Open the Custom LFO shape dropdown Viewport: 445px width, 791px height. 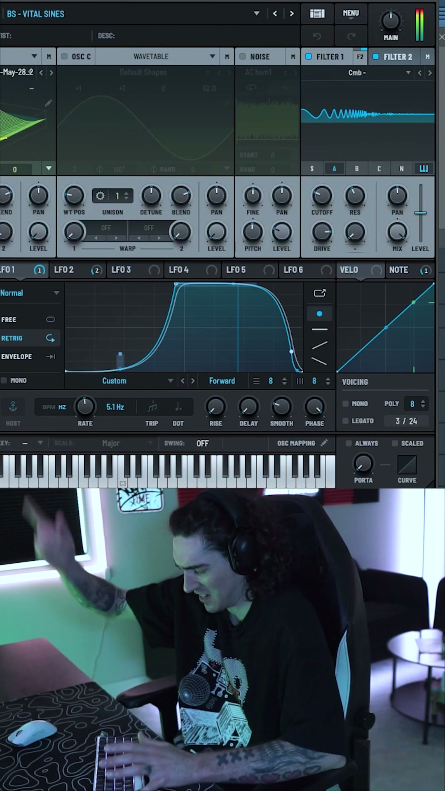coord(171,381)
